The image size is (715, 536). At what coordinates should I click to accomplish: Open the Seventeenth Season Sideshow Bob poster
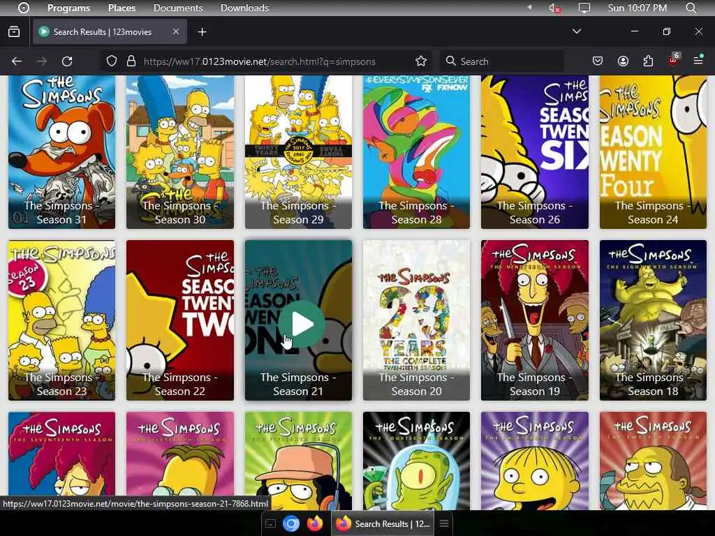tap(61, 461)
